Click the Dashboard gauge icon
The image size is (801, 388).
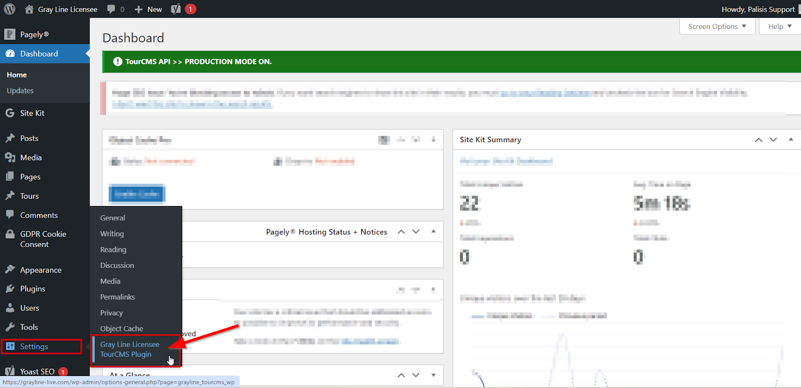10,53
